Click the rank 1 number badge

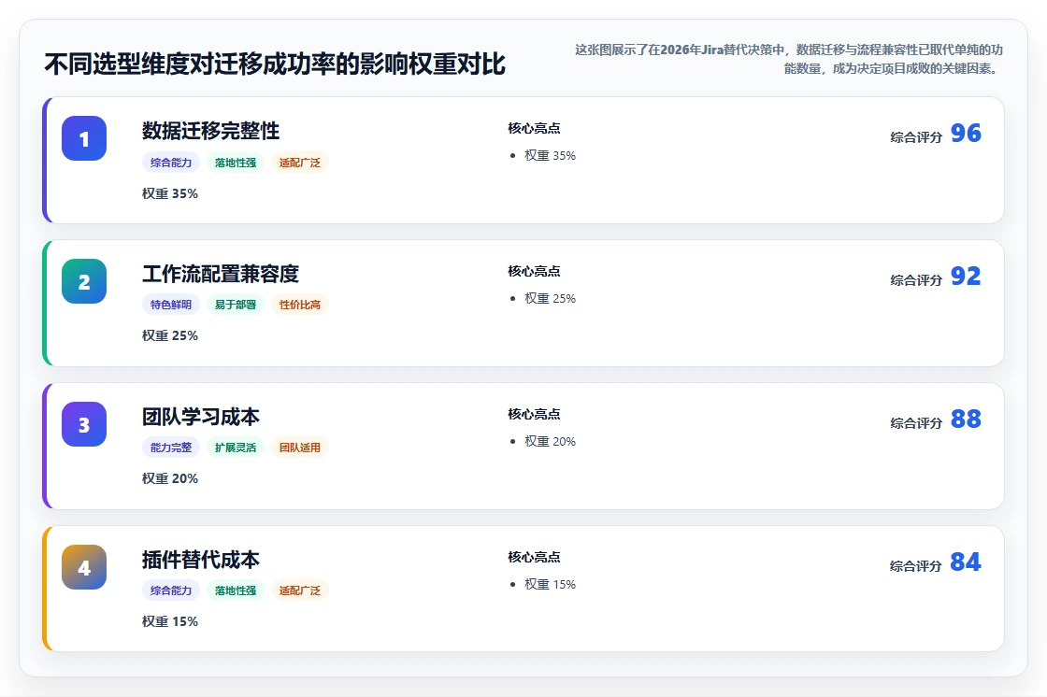click(x=84, y=138)
